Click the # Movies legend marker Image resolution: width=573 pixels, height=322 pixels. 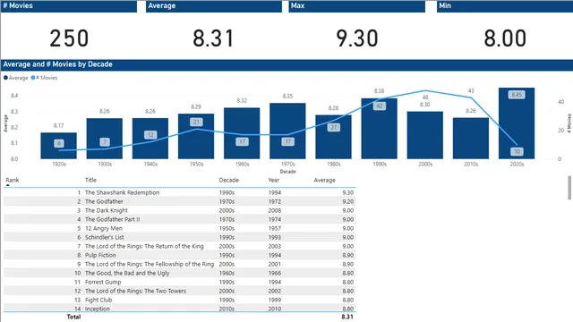pos(33,78)
